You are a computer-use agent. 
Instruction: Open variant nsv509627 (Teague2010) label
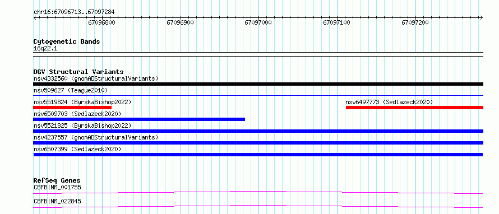point(71,90)
